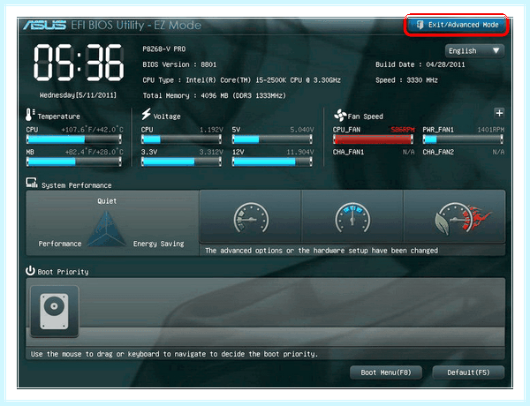Click the drag-to-decide boot priority hint
Viewport: 530px width, 406px height.
pyautogui.click(x=174, y=354)
